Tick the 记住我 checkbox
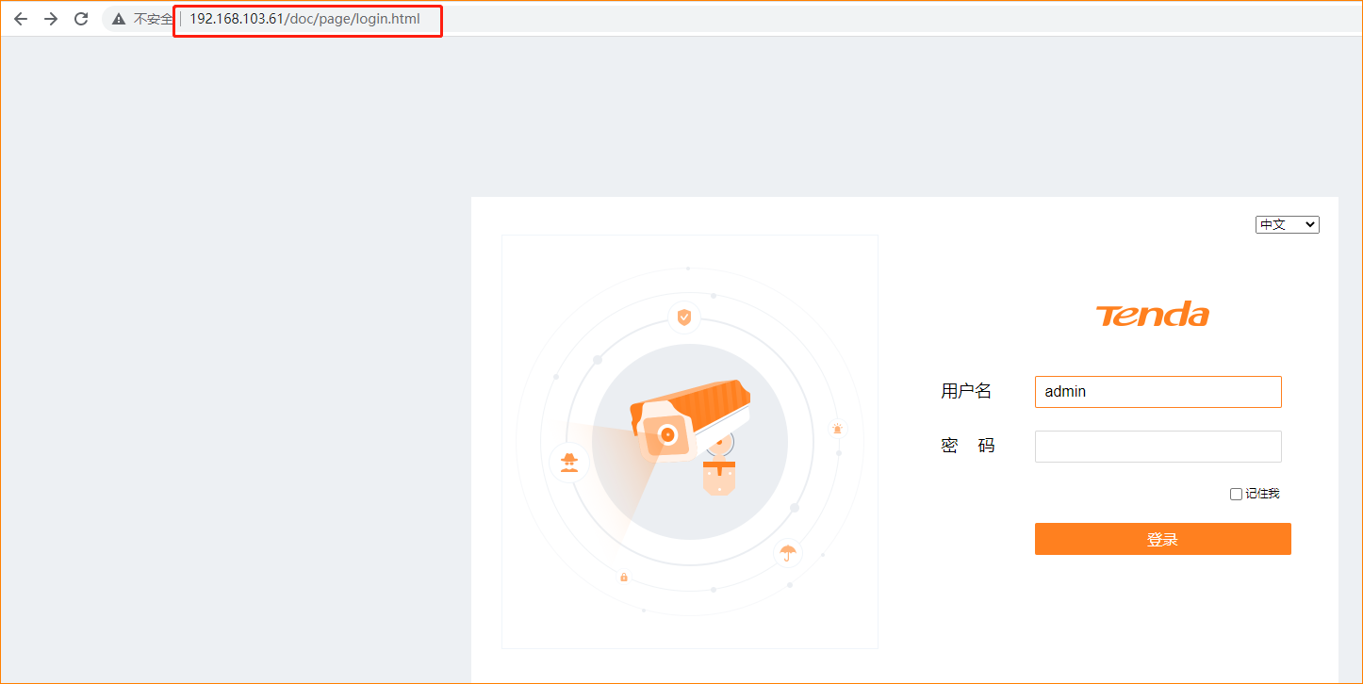This screenshot has width=1363, height=684. pyautogui.click(x=1236, y=494)
